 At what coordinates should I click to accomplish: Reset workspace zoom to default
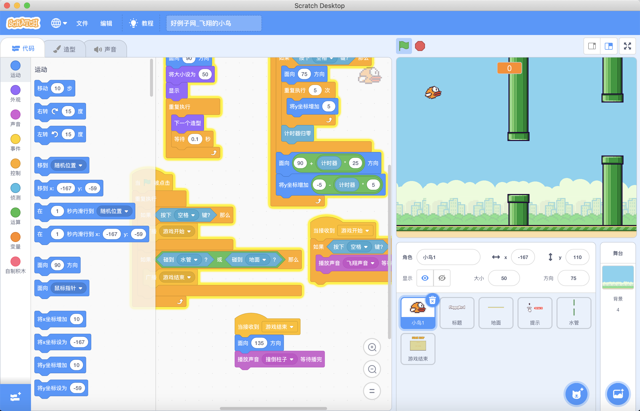coord(372,391)
